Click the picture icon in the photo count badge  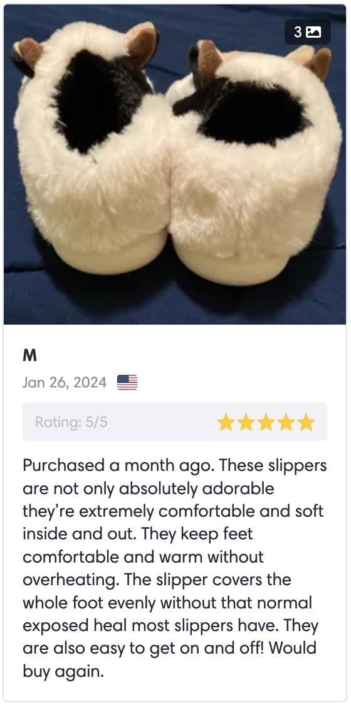pos(313,32)
